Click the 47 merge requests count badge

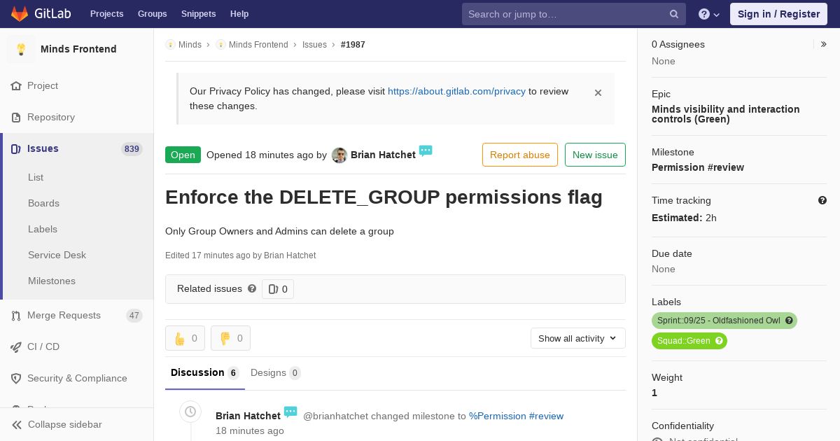pyautogui.click(x=134, y=316)
